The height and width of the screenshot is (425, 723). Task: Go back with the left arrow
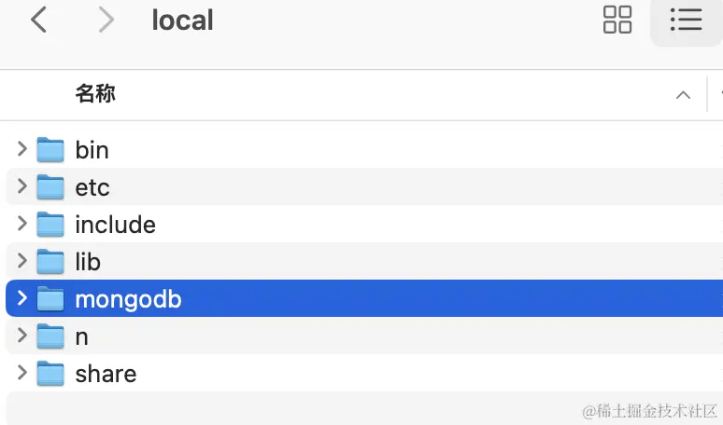pos(38,20)
